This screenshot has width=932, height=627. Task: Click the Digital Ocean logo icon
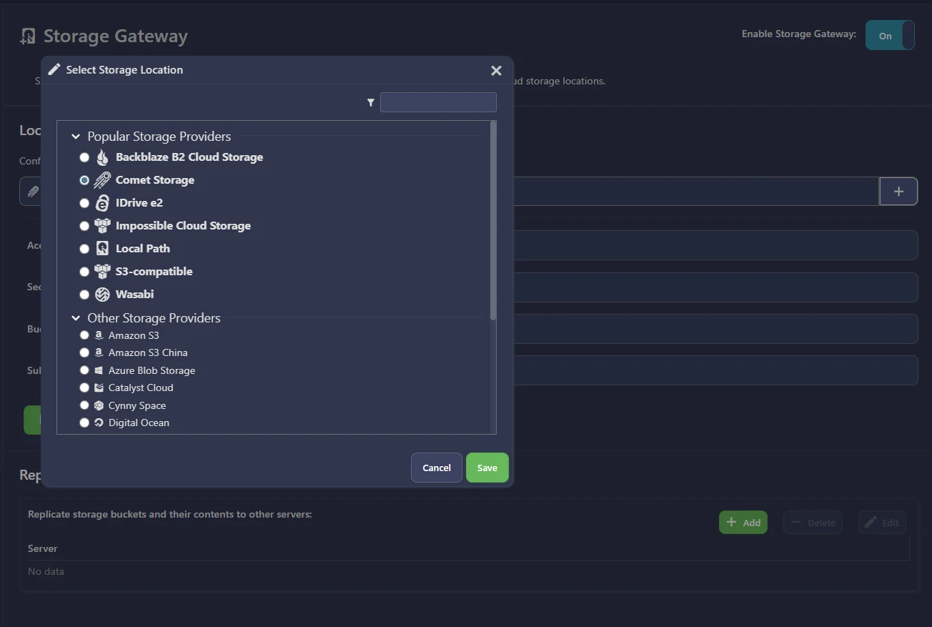(x=99, y=423)
